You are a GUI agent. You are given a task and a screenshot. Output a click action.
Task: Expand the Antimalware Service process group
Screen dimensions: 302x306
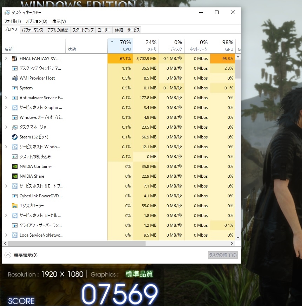[6, 97]
